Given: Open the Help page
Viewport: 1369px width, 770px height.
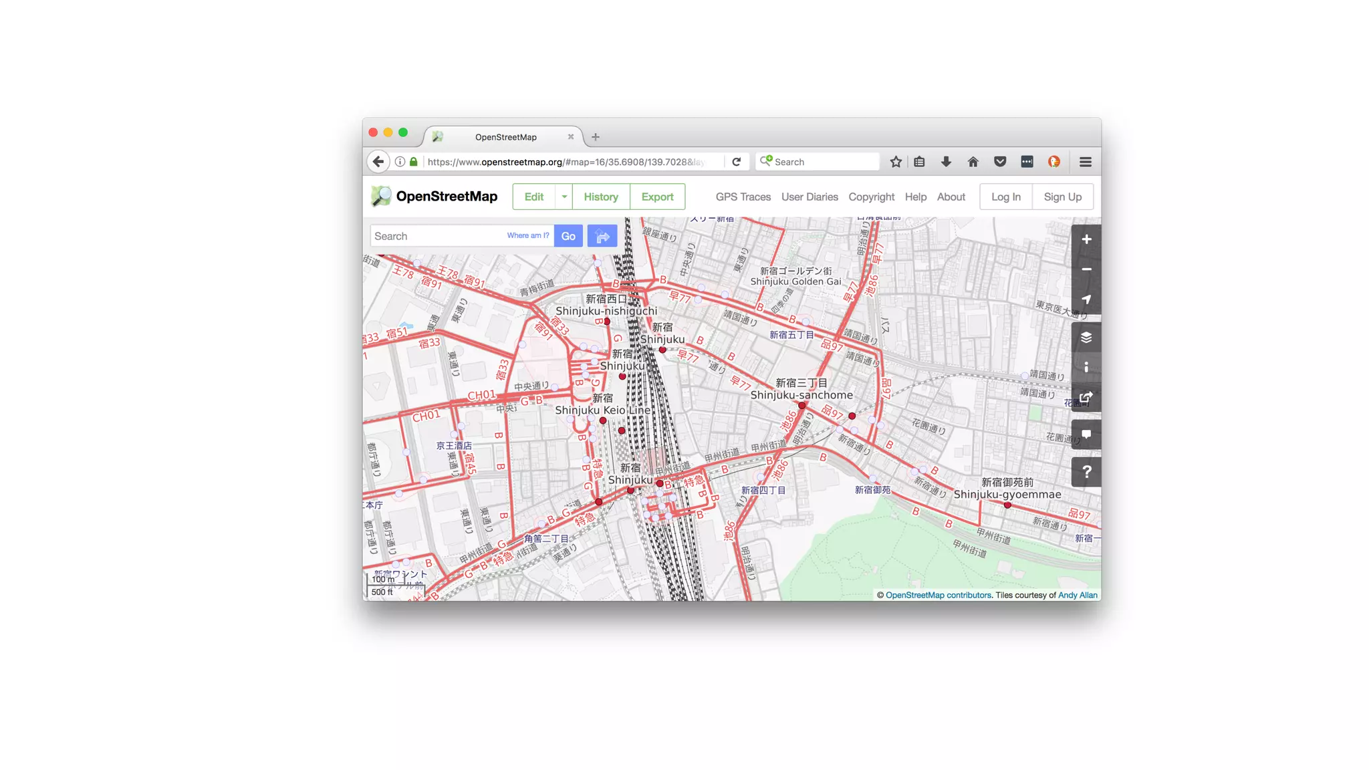Looking at the screenshot, I should [916, 197].
